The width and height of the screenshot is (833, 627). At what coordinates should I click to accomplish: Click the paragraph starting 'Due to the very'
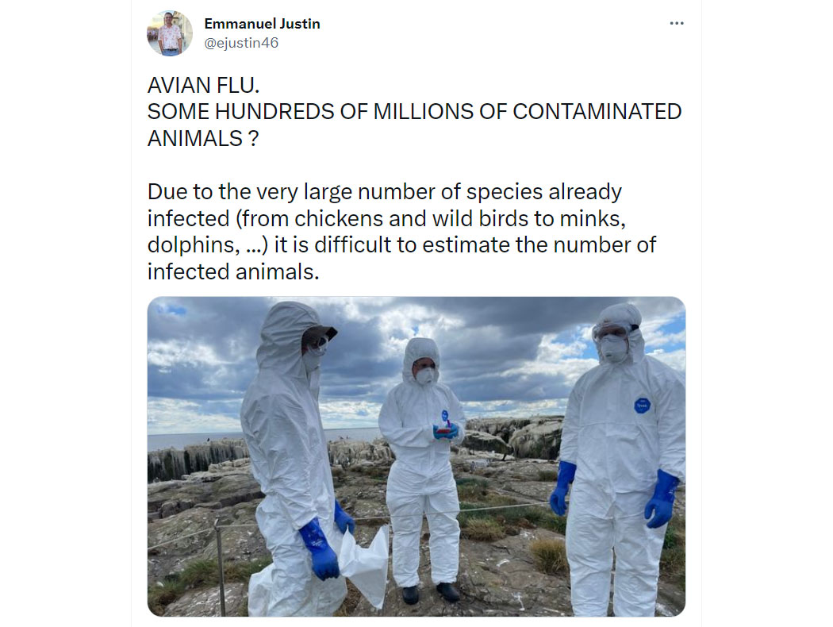click(401, 232)
